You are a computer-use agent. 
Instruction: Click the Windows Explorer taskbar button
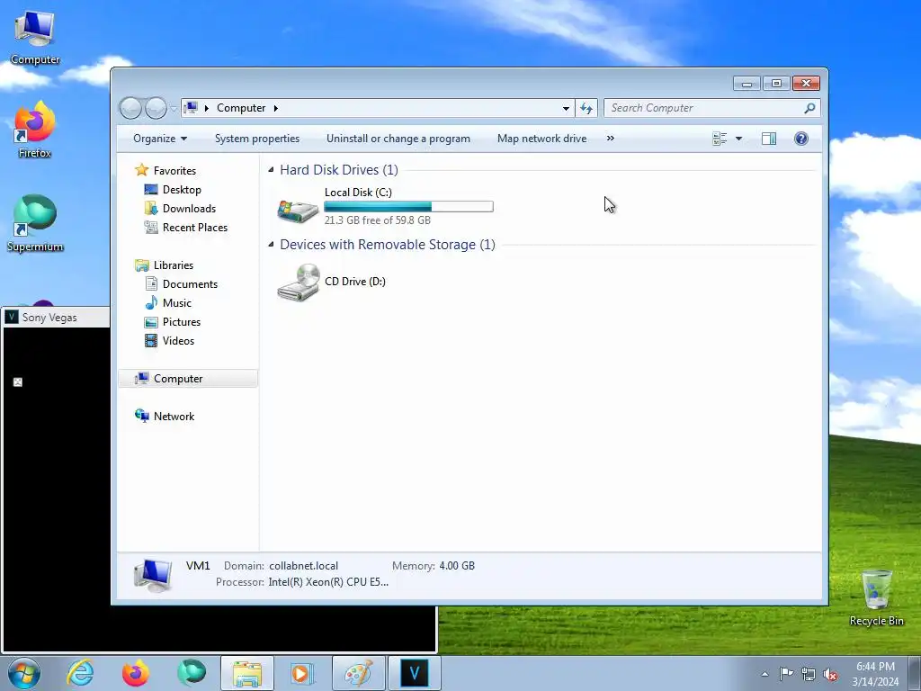click(x=246, y=673)
